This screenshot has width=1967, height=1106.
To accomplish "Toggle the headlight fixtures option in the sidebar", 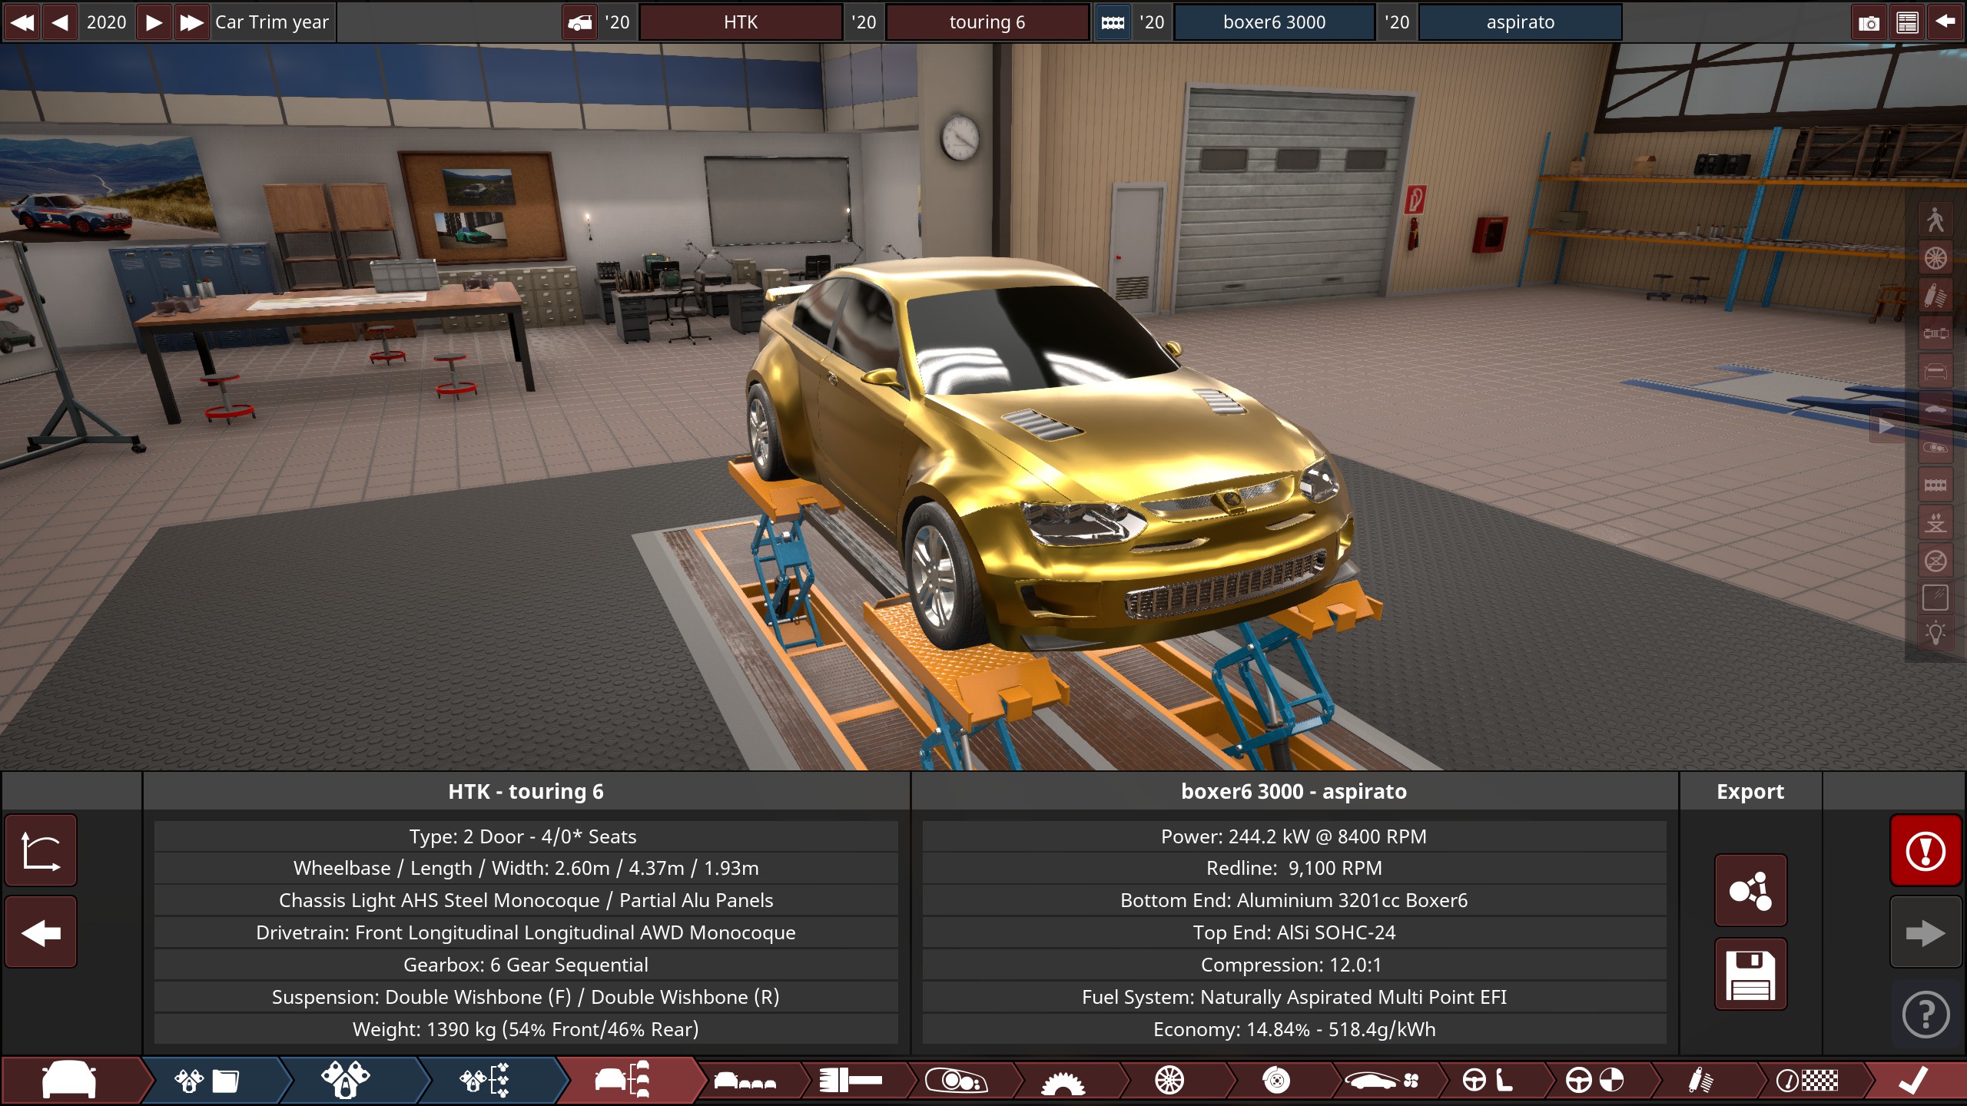I will click(x=1935, y=447).
